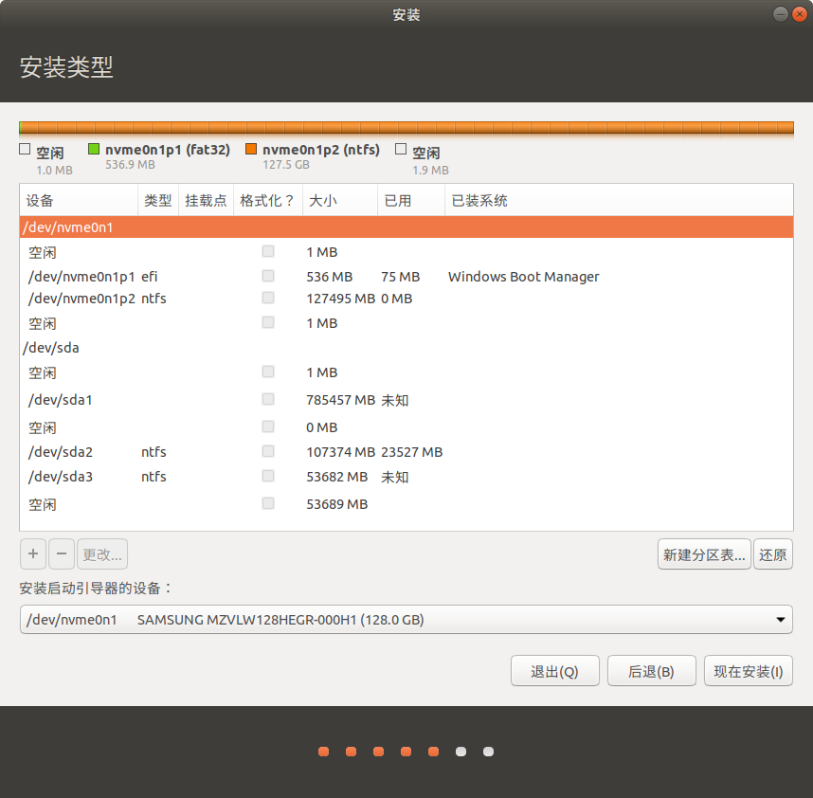
Task: Minimize the installer window
Action: click(781, 14)
